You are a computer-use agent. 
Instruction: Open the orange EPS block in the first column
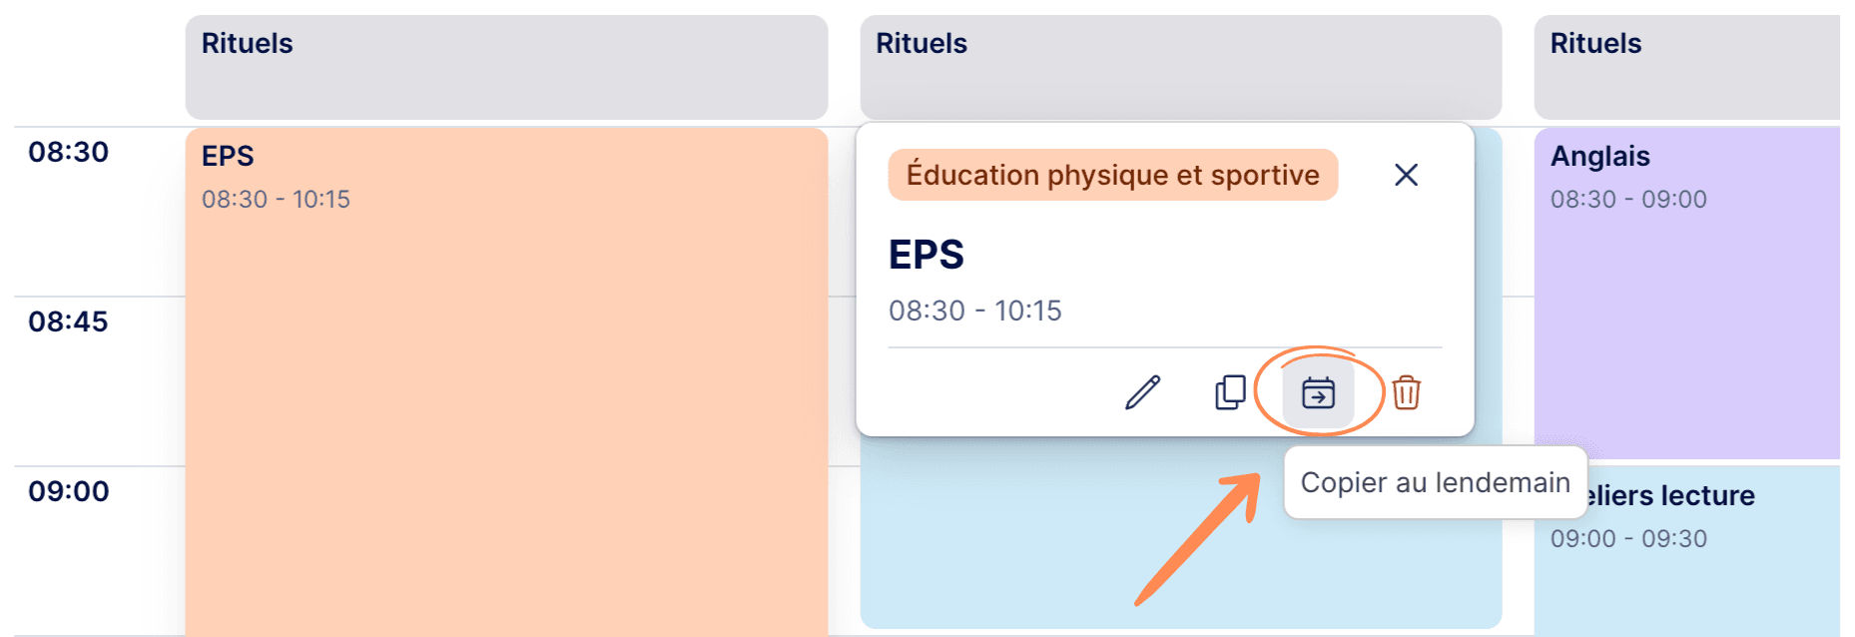(x=506, y=381)
